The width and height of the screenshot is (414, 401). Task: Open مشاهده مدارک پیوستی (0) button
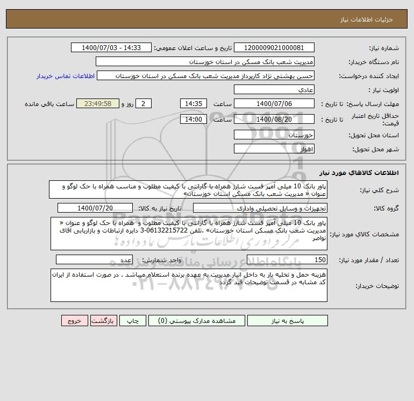(197, 321)
